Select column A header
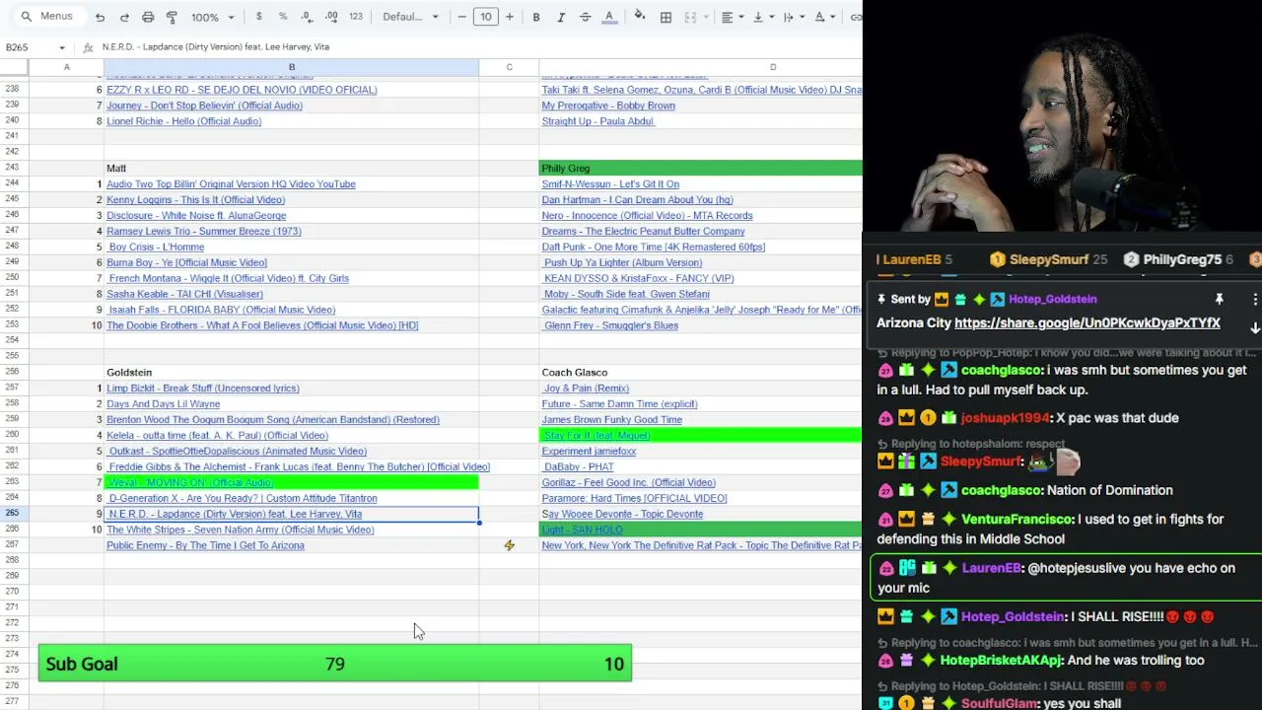Image resolution: width=1262 pixels, height=710 pixels. click(67, 67)
